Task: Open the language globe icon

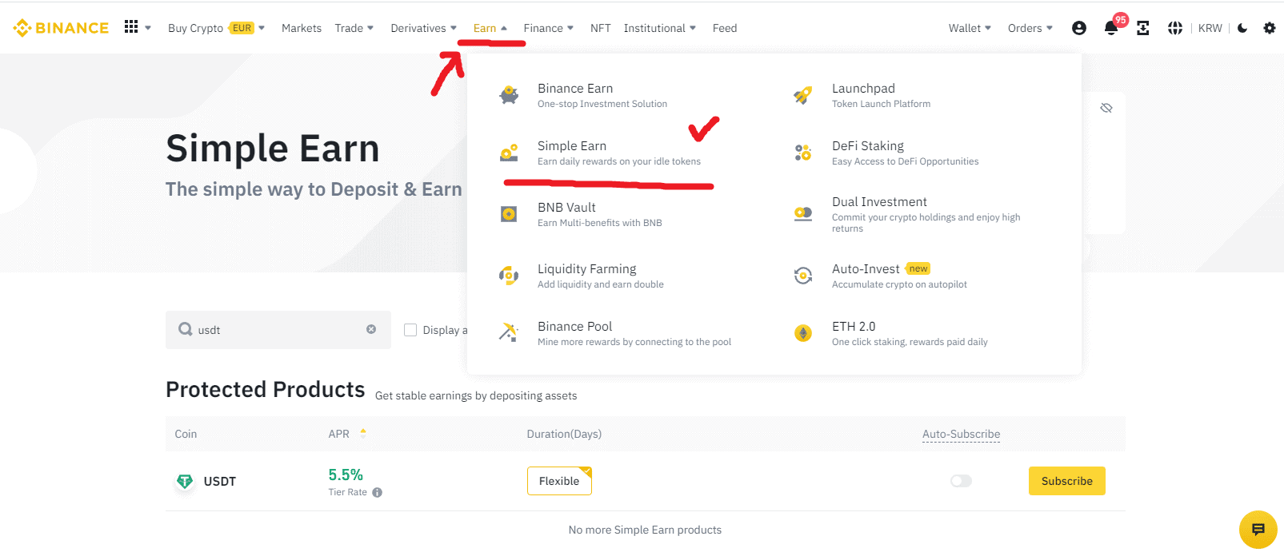Action: click(x=1174, y=28)
